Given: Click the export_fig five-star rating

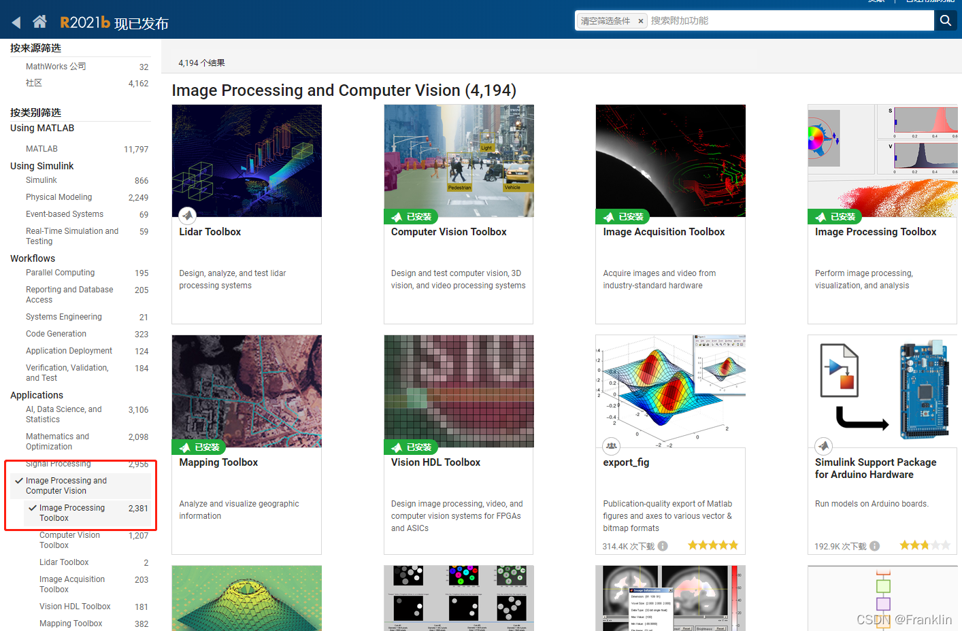Looking at the screenshot, I should pyautogui.click(x=713, y=545).
